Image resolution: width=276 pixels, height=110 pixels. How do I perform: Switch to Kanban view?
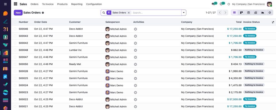pyautogui.click(x=241, y=13)
